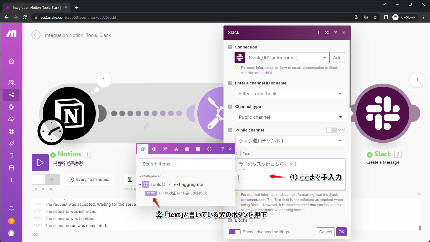Open Slack dialog three-dot menu
The width and height of the screenshot is (430, 242).
318,33
